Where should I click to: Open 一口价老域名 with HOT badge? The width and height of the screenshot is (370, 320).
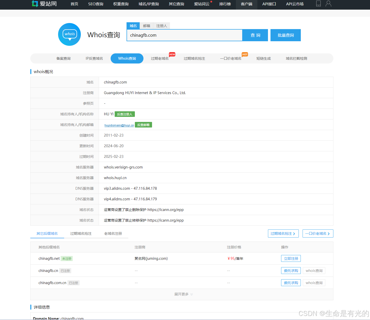click(x=231, y=58)
